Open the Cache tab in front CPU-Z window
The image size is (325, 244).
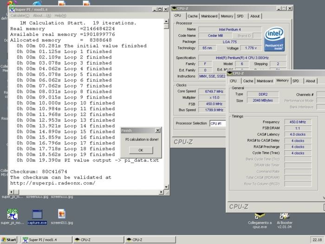pyautogui.click(x=248, y=81)
